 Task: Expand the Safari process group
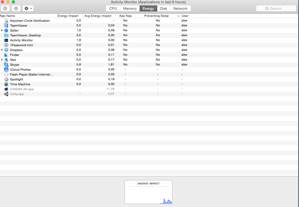click(x=2, y=30)
